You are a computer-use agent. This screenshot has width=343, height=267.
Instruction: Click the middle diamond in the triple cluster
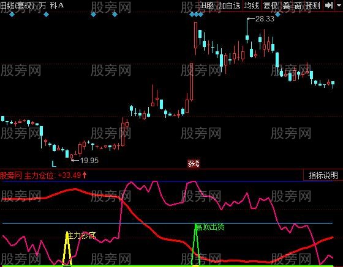click(x=196, y=15)
